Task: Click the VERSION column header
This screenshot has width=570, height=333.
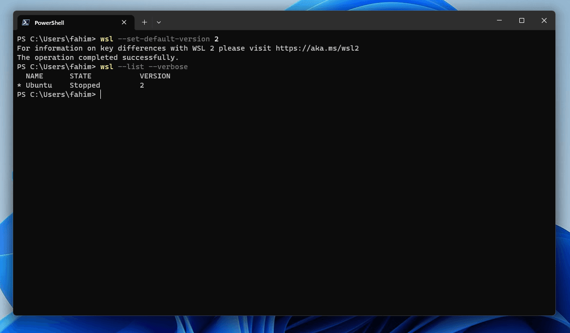Action: [155, 76]
